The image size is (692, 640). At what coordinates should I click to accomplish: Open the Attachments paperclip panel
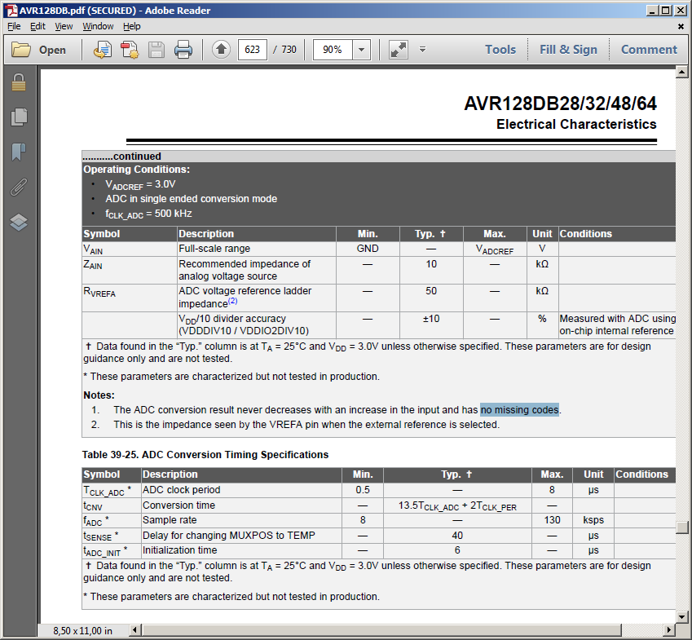19,187
